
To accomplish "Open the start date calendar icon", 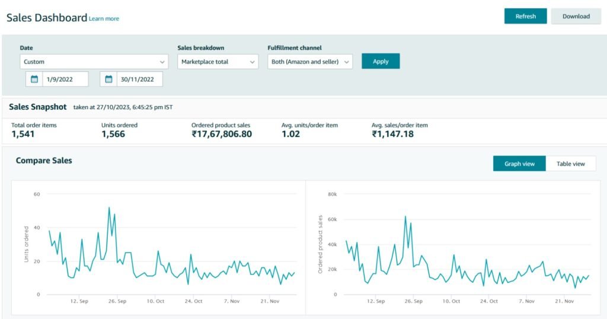I will pos(34,79).
